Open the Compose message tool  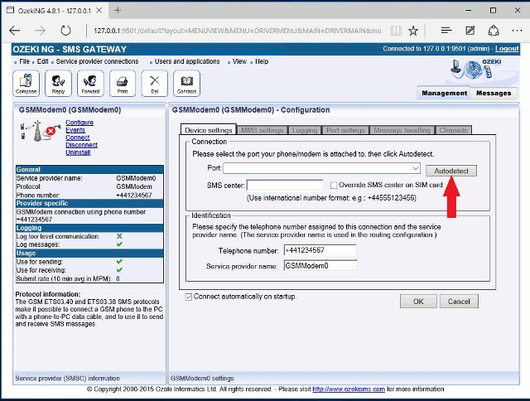pyautogui.click(x=26, y=83)
